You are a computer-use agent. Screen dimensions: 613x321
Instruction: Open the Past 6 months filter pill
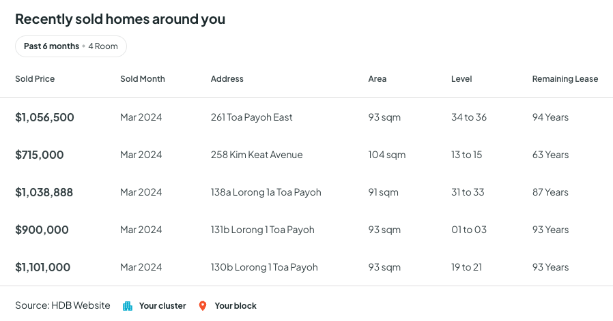point(70,46)
